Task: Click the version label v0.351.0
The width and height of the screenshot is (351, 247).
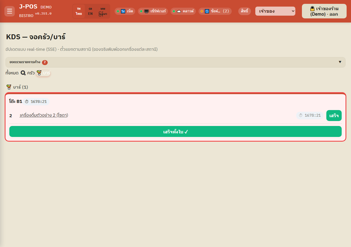Action: click(x=43, y=13)
